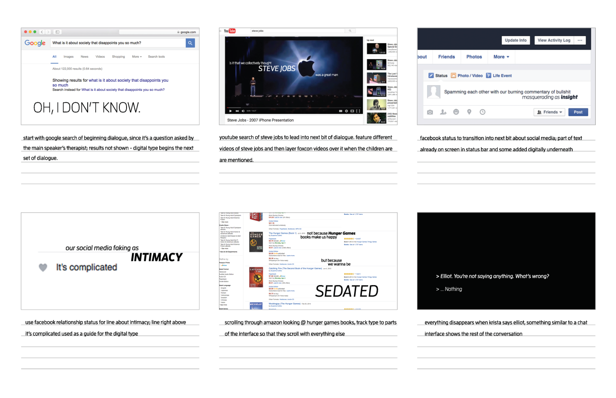Click the blue Google search magnifier button

[191, 43]
